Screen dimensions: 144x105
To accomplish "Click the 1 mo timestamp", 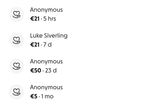I will 47,96.
